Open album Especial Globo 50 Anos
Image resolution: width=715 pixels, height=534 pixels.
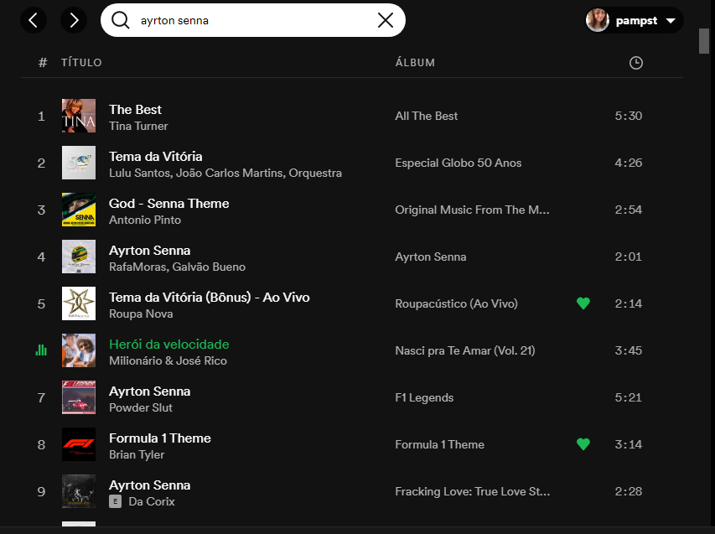(459, 163)
